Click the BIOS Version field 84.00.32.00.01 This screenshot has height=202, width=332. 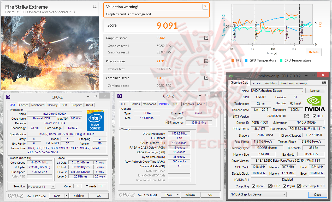277,116
